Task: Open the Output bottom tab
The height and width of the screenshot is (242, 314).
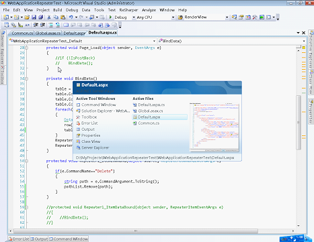Action: pos(39,239)
